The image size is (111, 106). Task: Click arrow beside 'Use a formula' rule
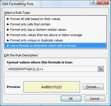(x=8, y=46)
